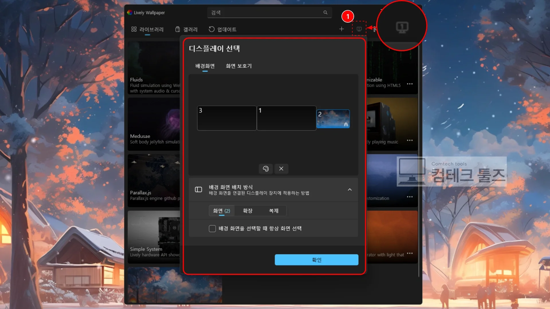550x309 pixels.
Task: Select the 확장 placement option
Action: (247, 211)
